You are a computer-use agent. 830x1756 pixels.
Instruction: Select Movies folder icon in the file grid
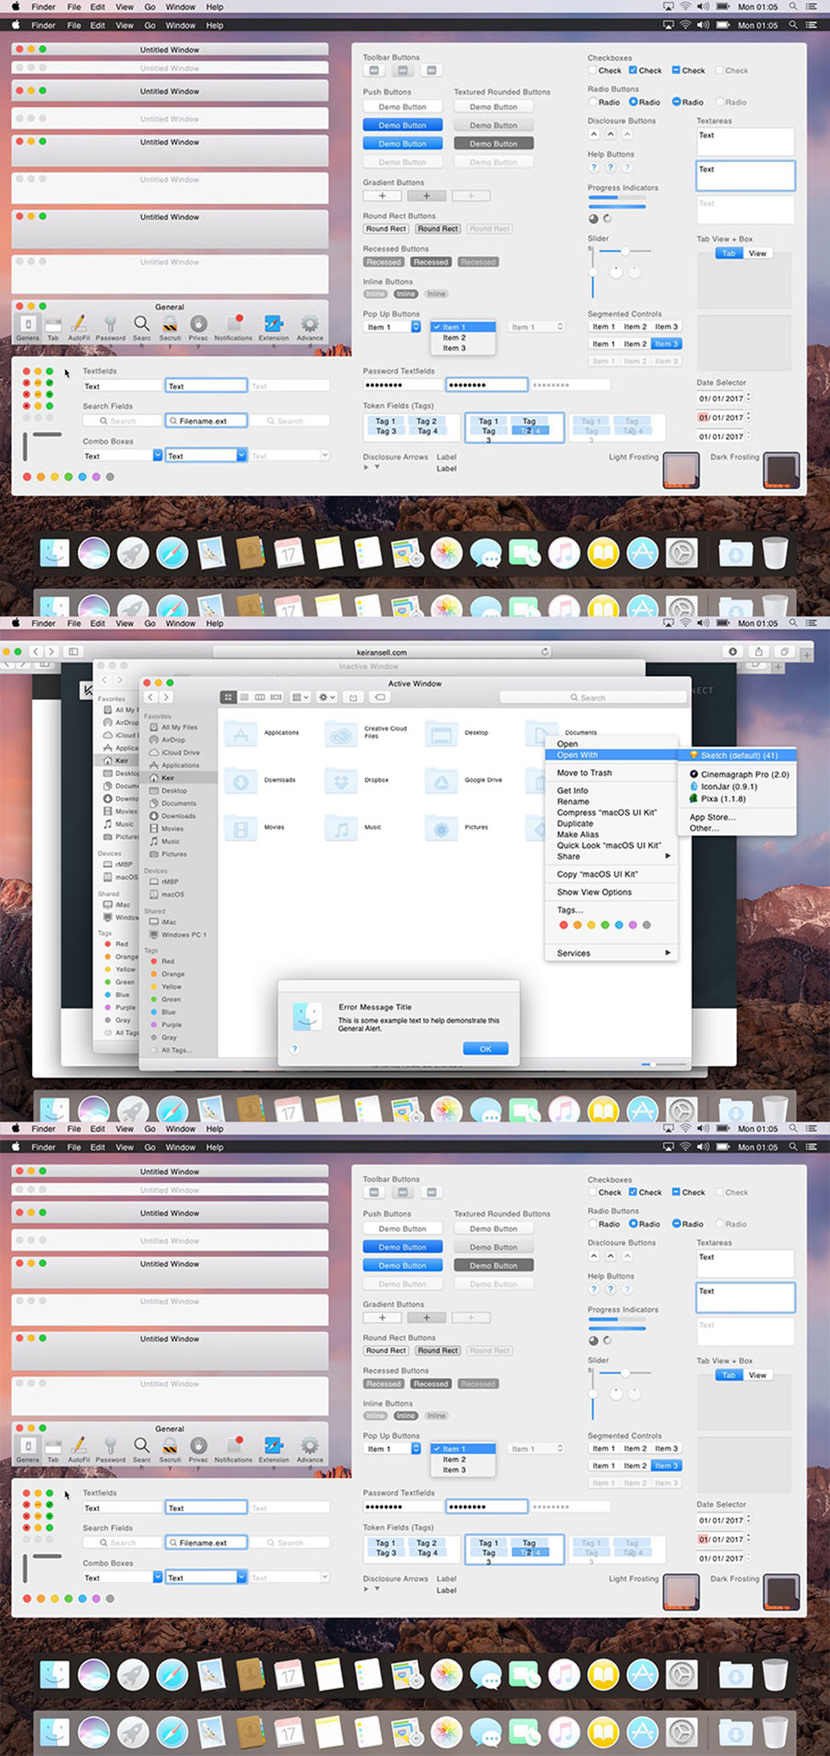(x=241, y=829)
